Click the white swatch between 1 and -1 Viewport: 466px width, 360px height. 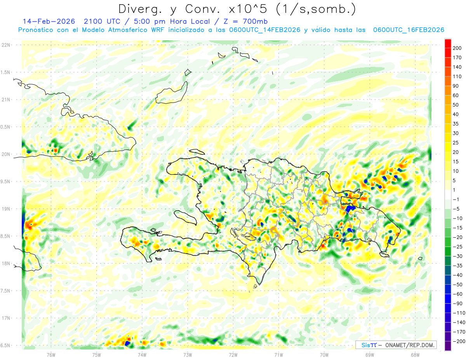click(x=448, y=195)
